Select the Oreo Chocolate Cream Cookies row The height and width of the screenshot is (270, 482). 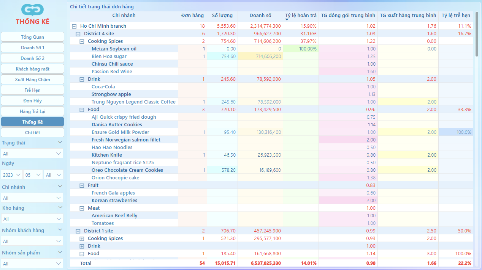tap(272, 170)
